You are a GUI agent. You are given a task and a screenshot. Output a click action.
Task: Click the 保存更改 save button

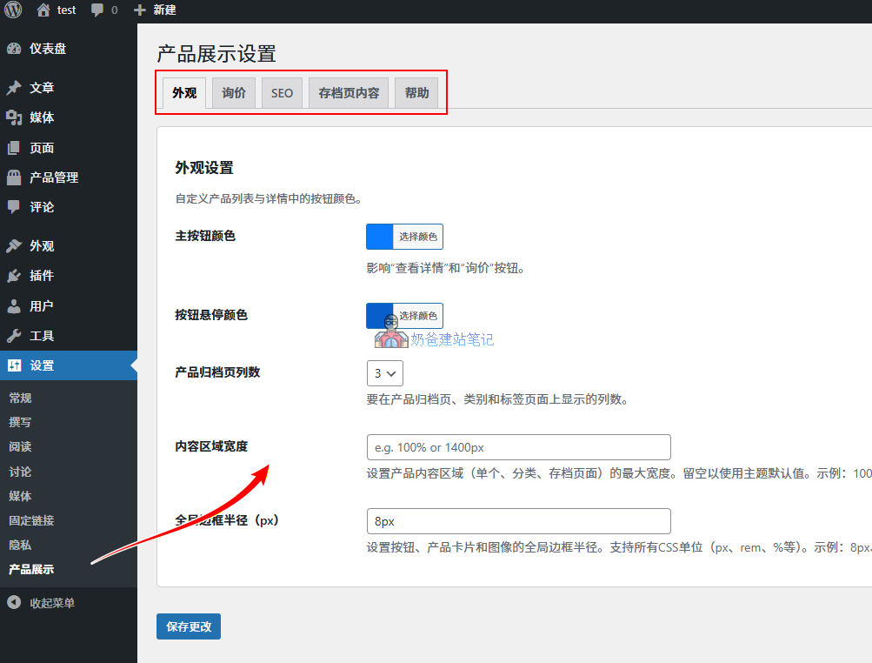pos(188,626)
